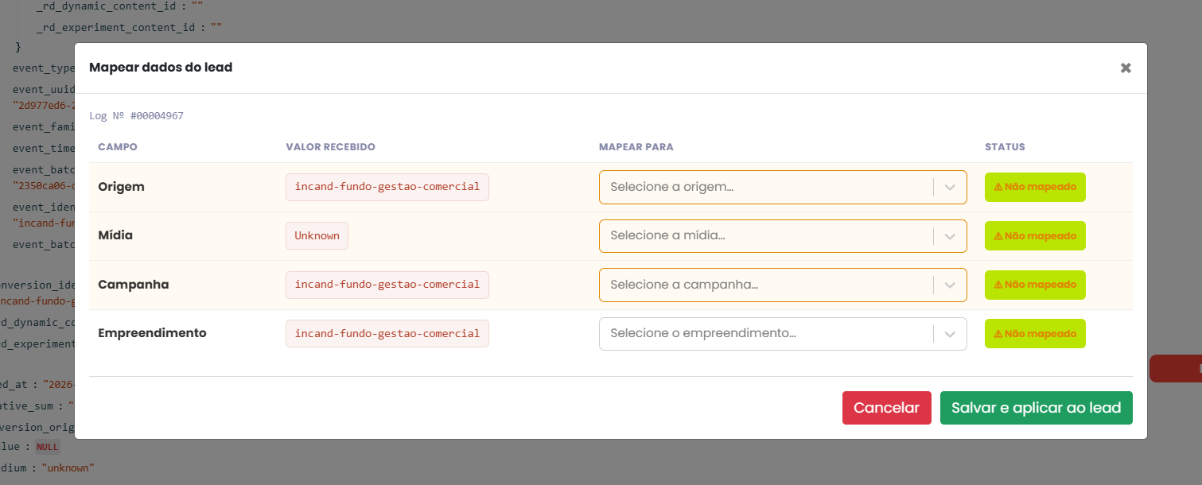Viewport: 1202px width, 485px height.
Task: Click the chevron arrow in Empreendimento row
Action: [949, 334]
